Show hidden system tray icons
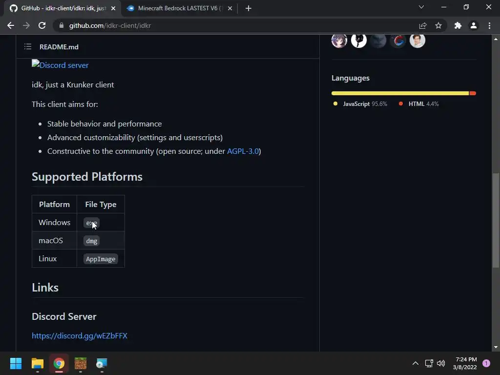Viewport: 500px width, 375px height. click(x=416, y=363)
